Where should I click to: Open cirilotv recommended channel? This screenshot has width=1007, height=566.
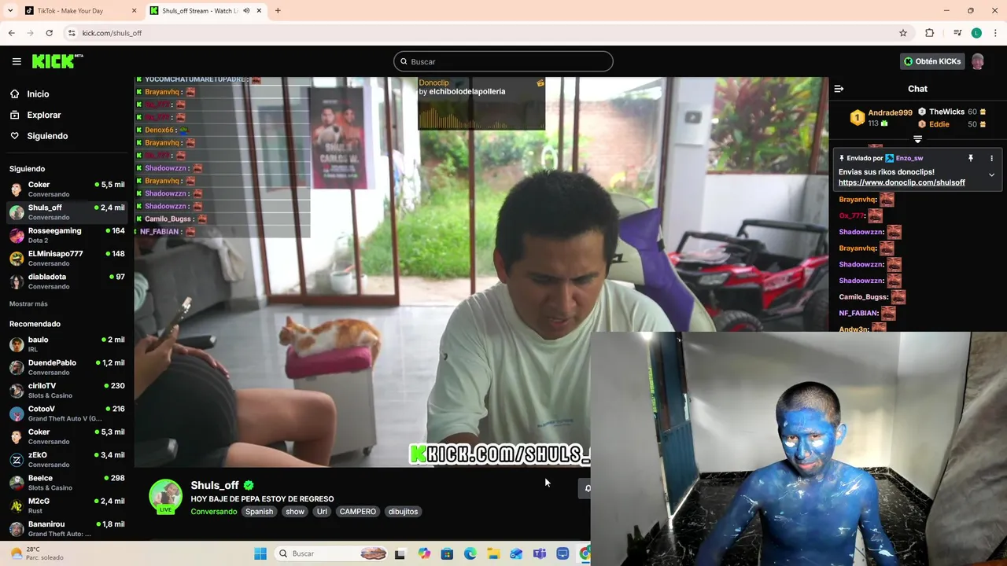(67, 390)
